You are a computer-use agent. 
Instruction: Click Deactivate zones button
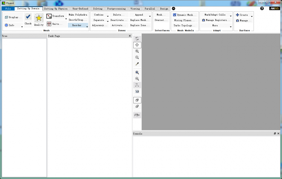tap(118, 20)
